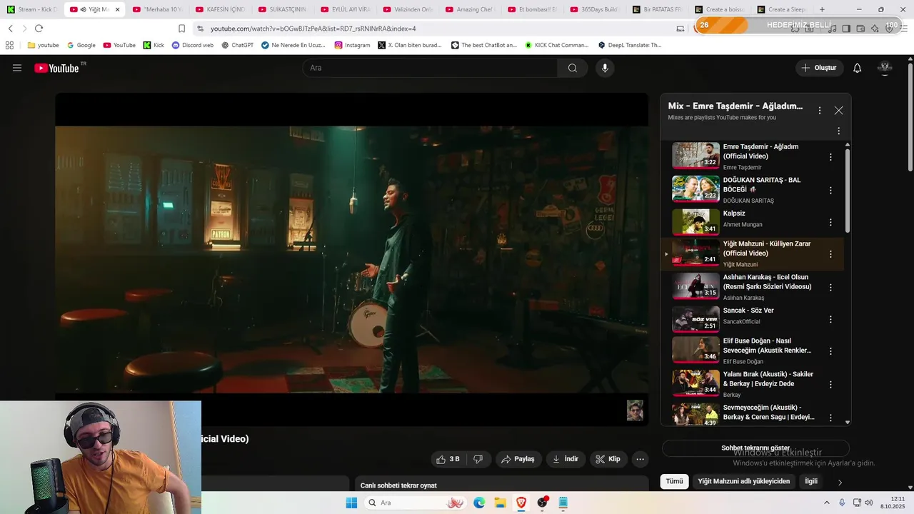Like the video with 3 B
The image size is (914, 514).
(x=448, y=459)
